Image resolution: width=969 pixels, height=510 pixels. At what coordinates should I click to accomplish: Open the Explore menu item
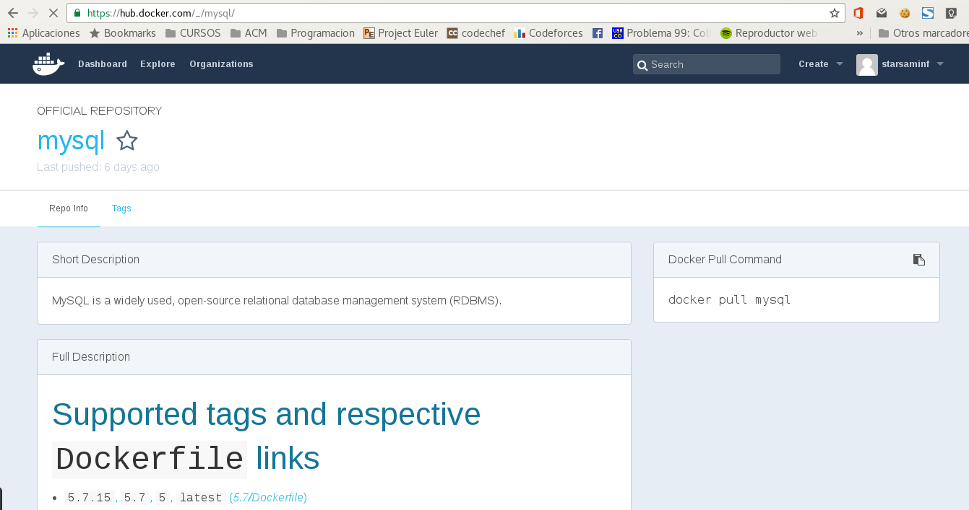158,64
